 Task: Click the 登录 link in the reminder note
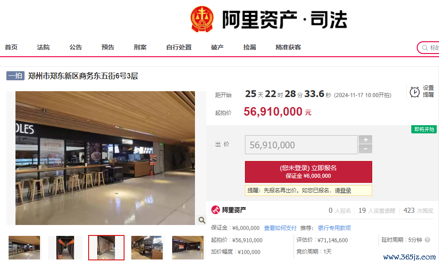[346, 191]
